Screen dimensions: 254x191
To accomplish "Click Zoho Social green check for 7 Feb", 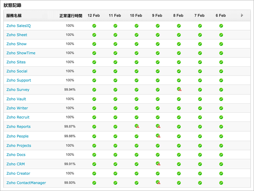I will [x=200, y=71].
